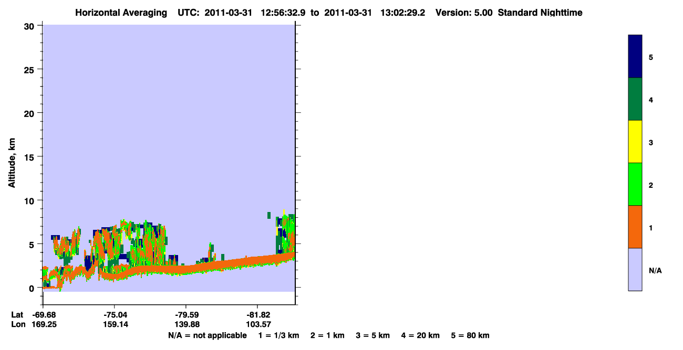Click the colorbar label '1'
Image resolution: width=683 pixels, height=350 pixels.
(x=651, y=227)
